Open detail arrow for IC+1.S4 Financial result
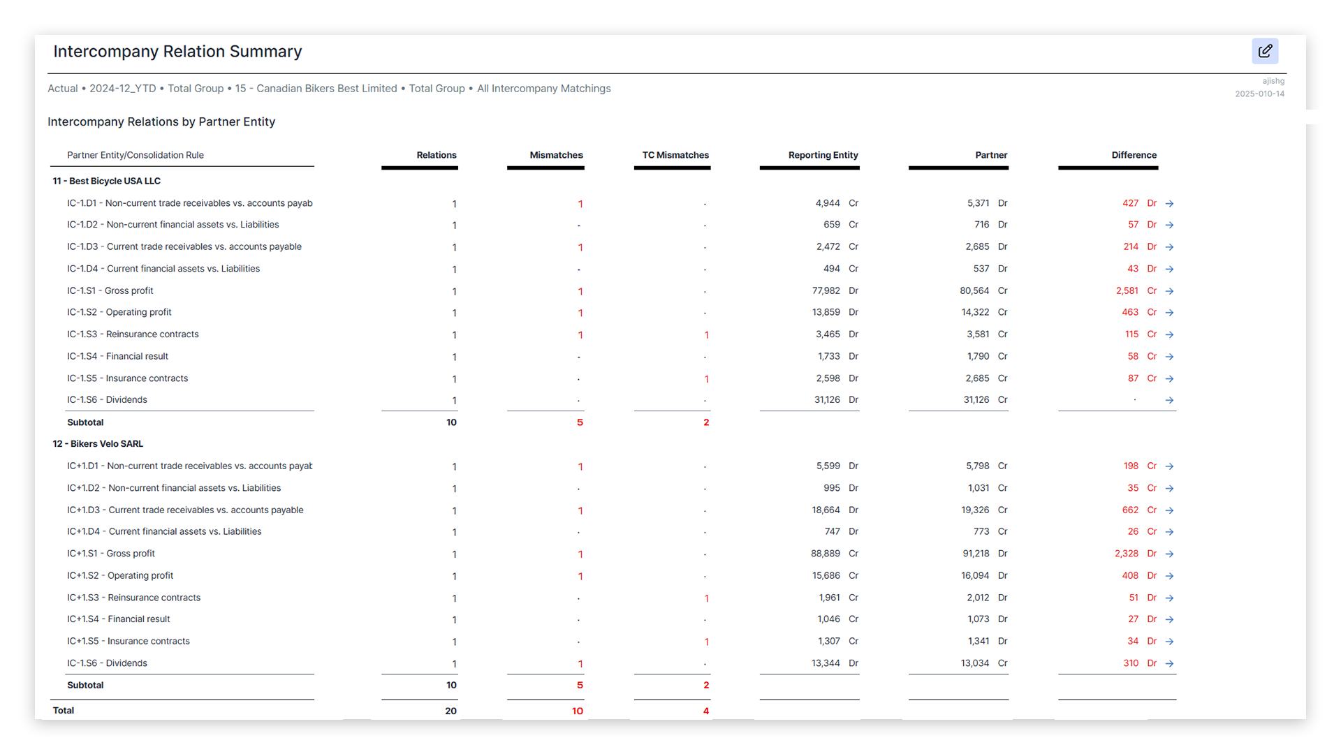The height and width of the screenshot is (754, 1341). [1170, 619]
